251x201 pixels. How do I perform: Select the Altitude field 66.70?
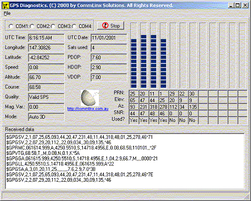[x=46, y=77]
